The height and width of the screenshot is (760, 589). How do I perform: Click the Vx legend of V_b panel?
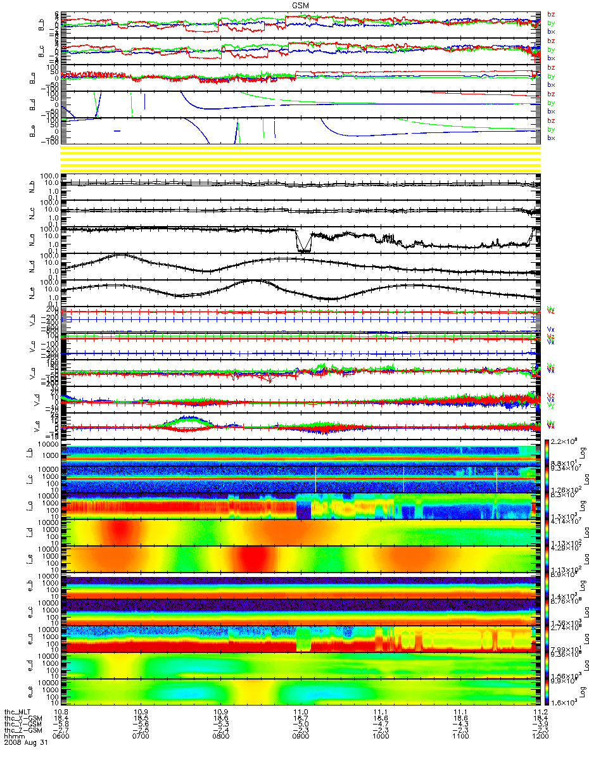point(551,329)
